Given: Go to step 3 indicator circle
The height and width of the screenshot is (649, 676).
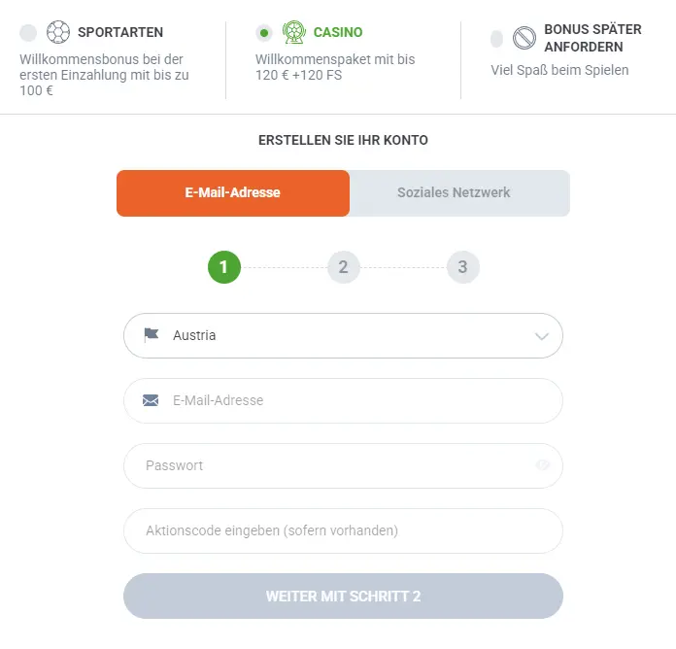Looking at the screenshot, I should tap(463, 267).
